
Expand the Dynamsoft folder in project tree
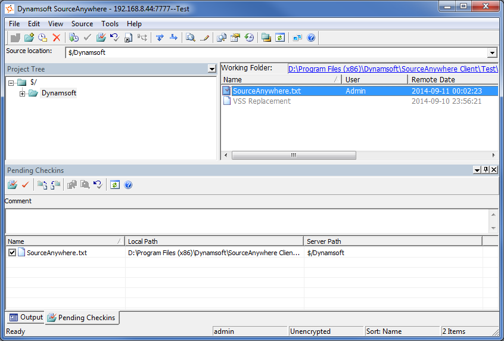point(23,94)
